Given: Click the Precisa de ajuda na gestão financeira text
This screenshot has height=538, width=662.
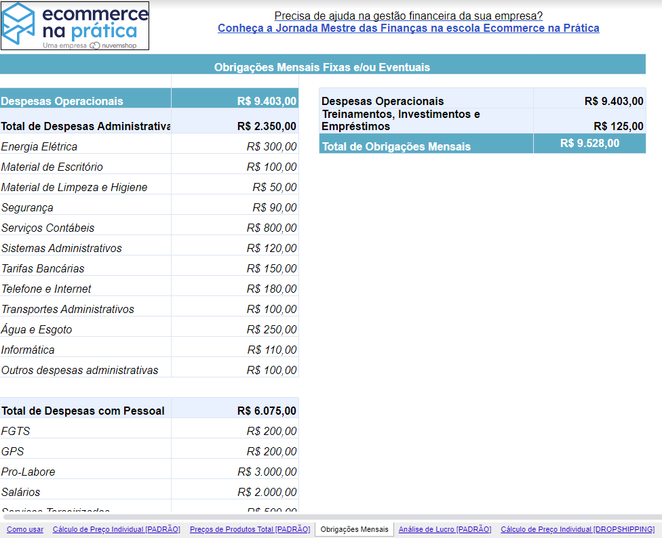Looking at the screenshot, I should 408,16.
